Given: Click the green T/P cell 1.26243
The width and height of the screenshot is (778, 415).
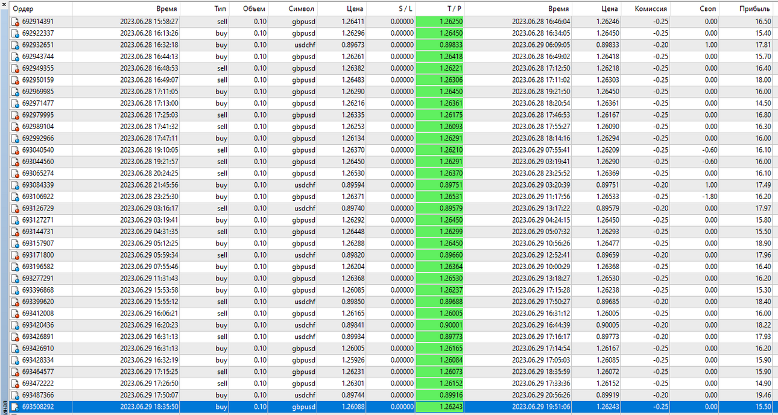Looking at the screenshot, I should (440, 407).
